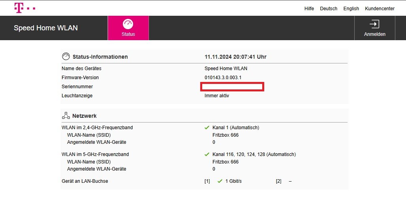Select the date and time 11.11.2024 20:07:41 Uhr
The width and height of the screenshot is (406, 208).
click(235, 57)
